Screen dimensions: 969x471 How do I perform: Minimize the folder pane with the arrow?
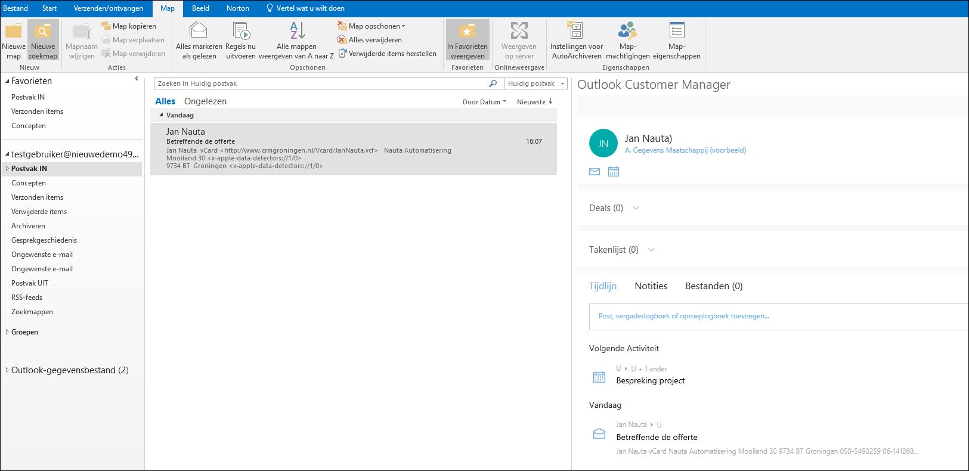(x=137, y=79)
